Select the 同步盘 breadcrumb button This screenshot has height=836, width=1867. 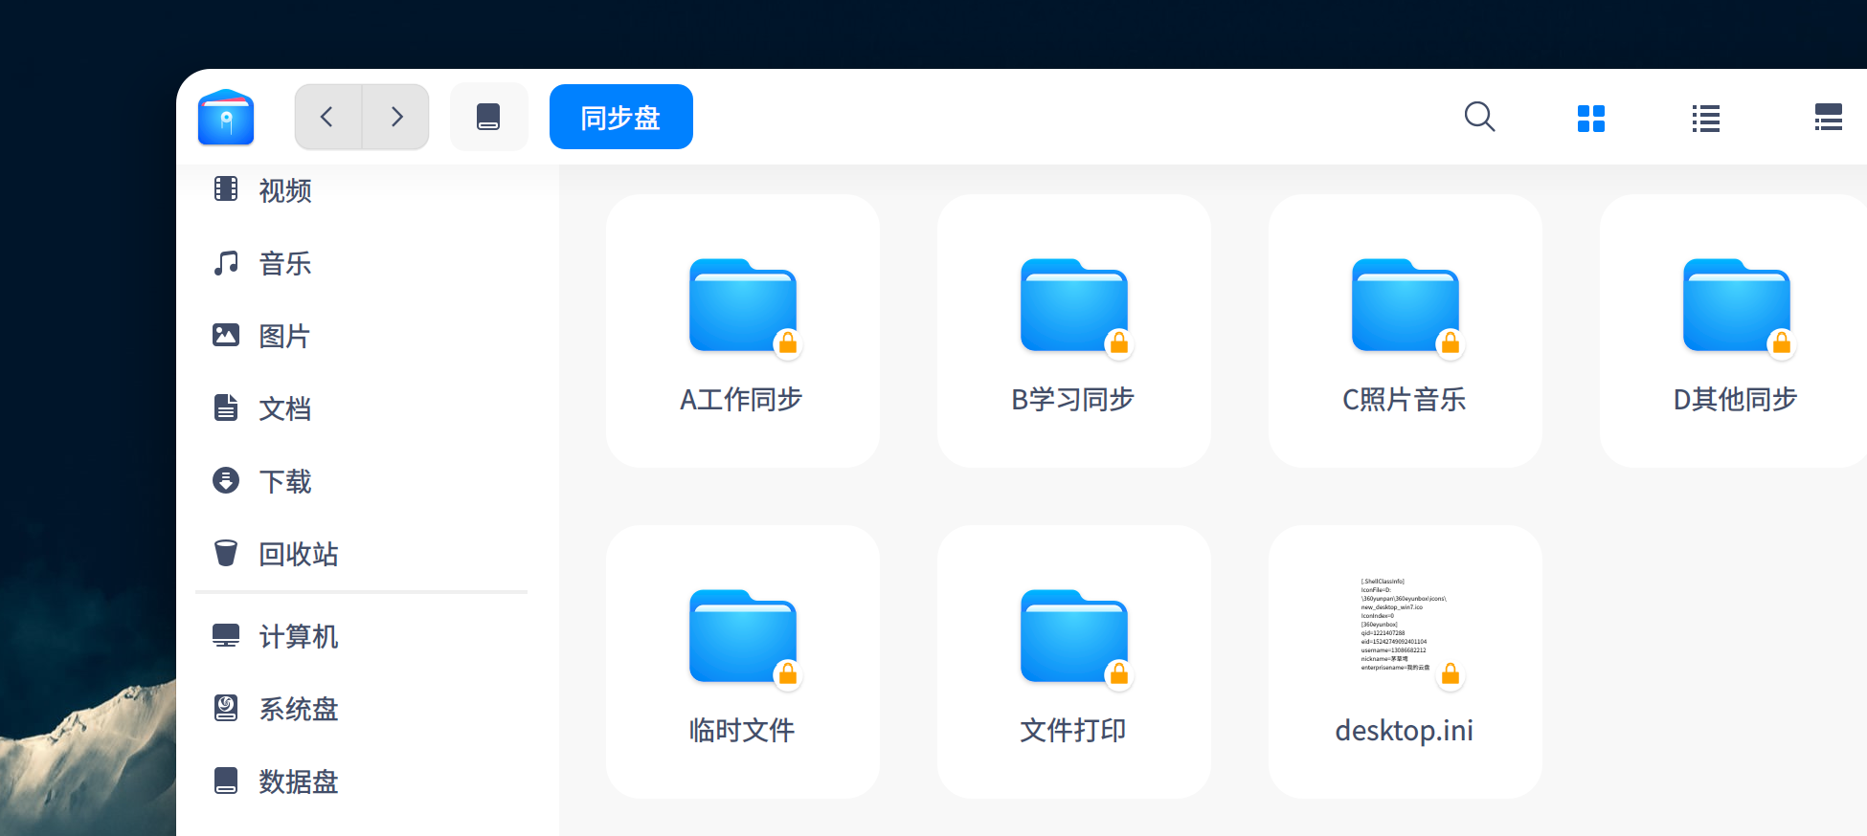pos(621,117)
